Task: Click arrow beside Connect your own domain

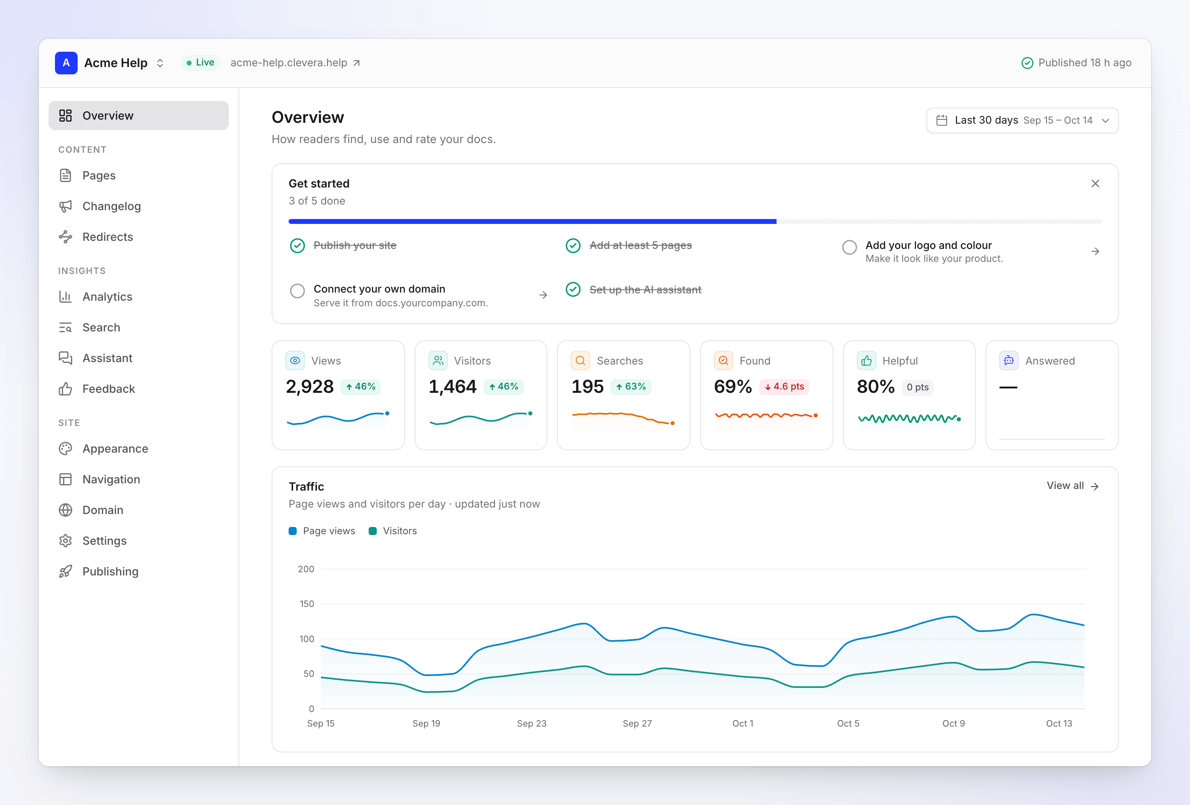Action: [543, 295]
